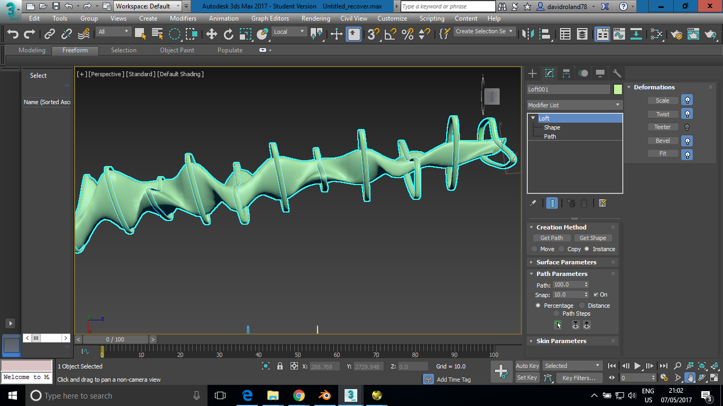Open the Utilities wrench panel
The image size is (723, 406).
617,73
